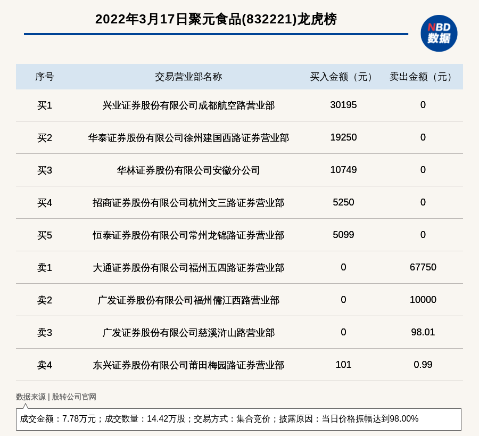
Task: Click the sell amount 67750 cell
Action: [x=423, y=267]
